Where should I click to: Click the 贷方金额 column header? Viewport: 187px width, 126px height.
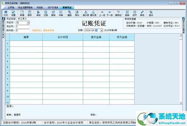122,37
